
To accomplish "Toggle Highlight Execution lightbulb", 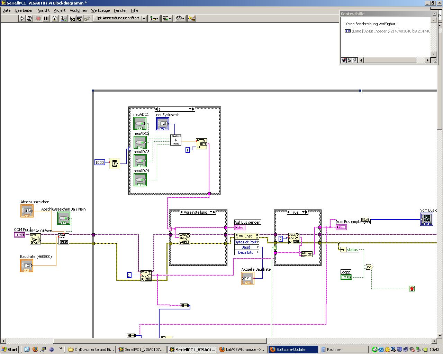I will (55, 18).
